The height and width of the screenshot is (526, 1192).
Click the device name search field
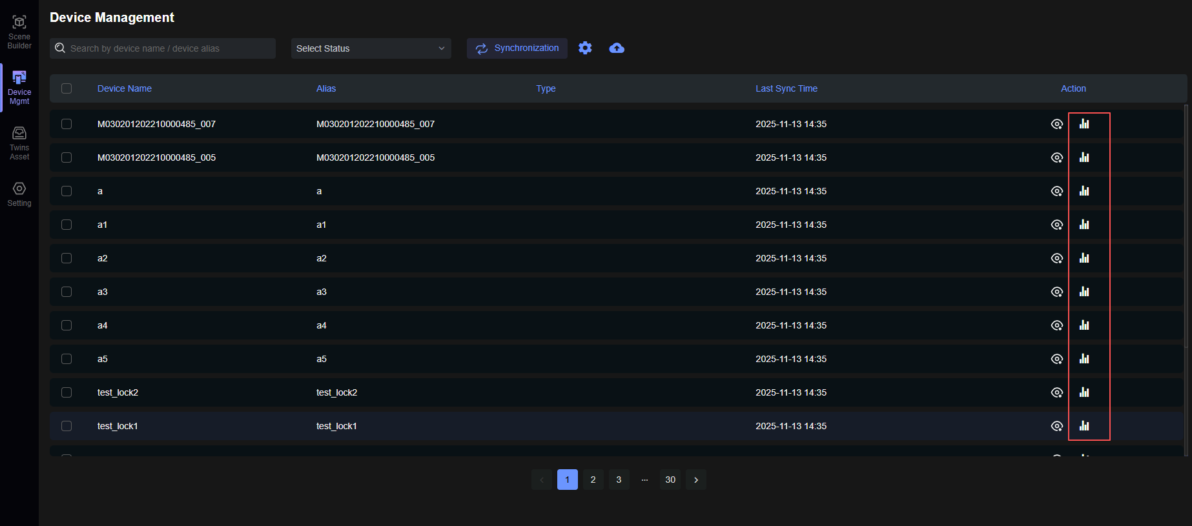coord(168,48)
